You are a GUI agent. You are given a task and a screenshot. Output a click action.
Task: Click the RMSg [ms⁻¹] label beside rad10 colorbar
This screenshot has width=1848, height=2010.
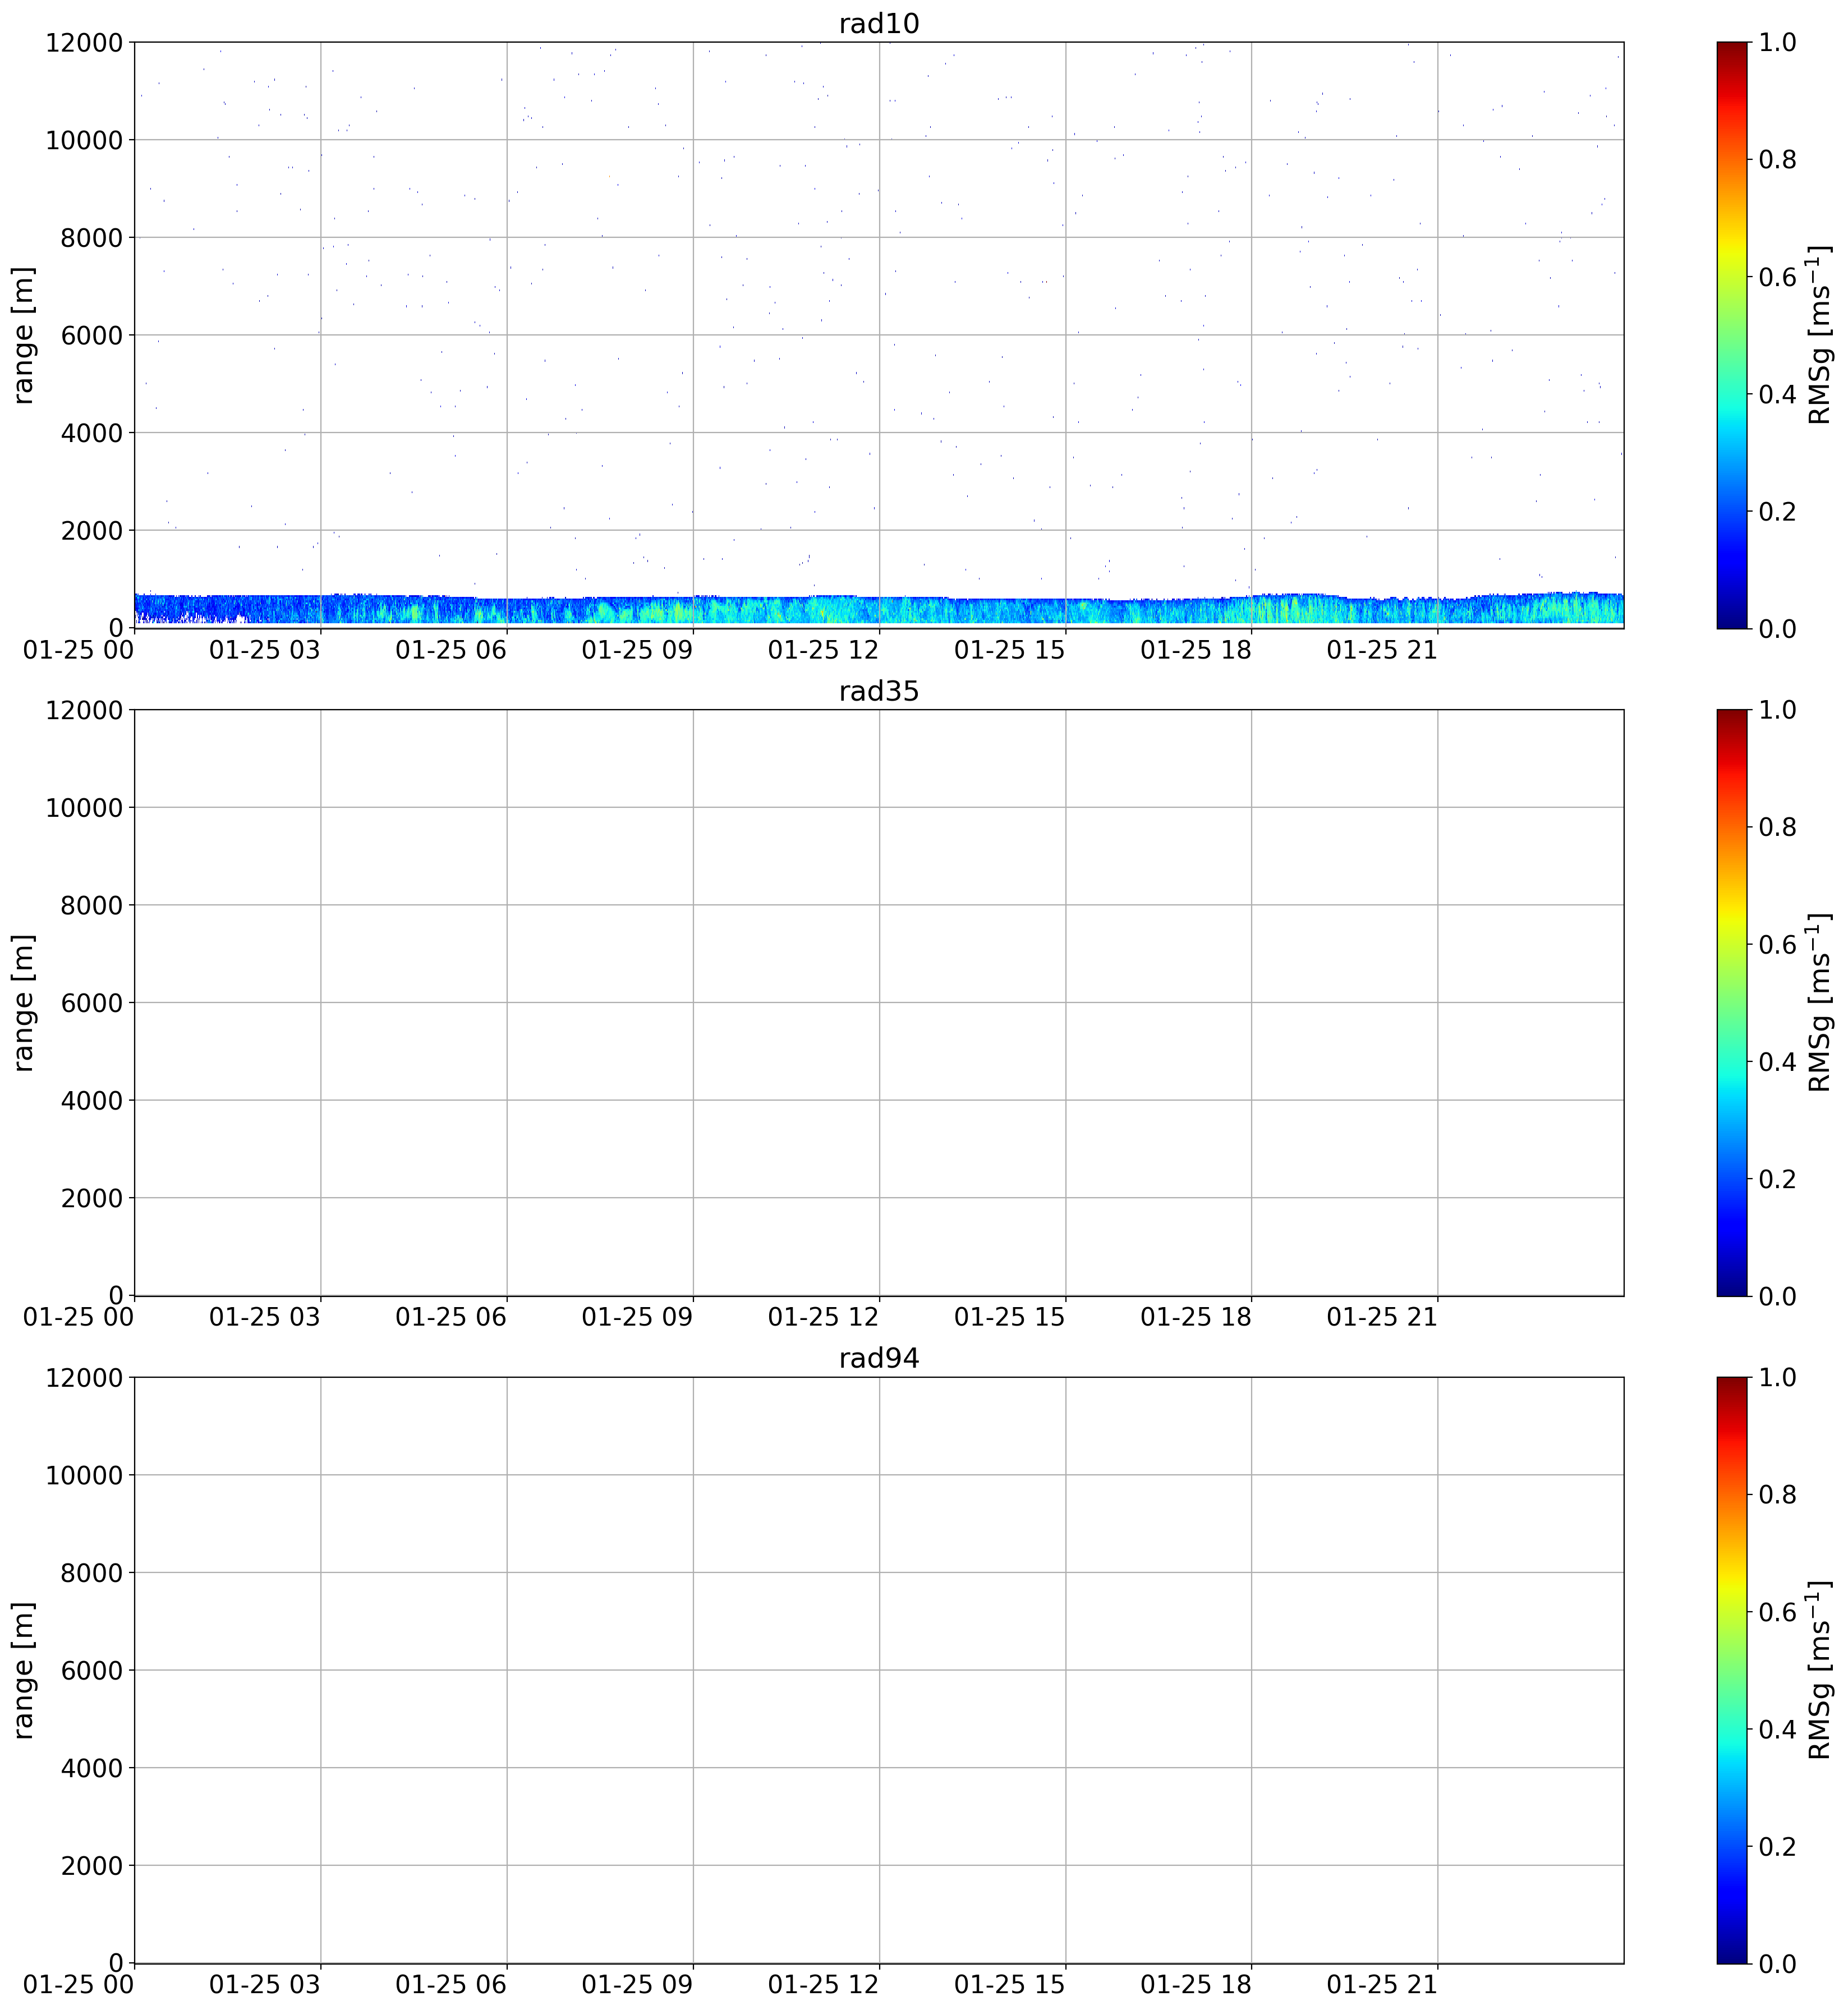click(x=1820, y=335)
